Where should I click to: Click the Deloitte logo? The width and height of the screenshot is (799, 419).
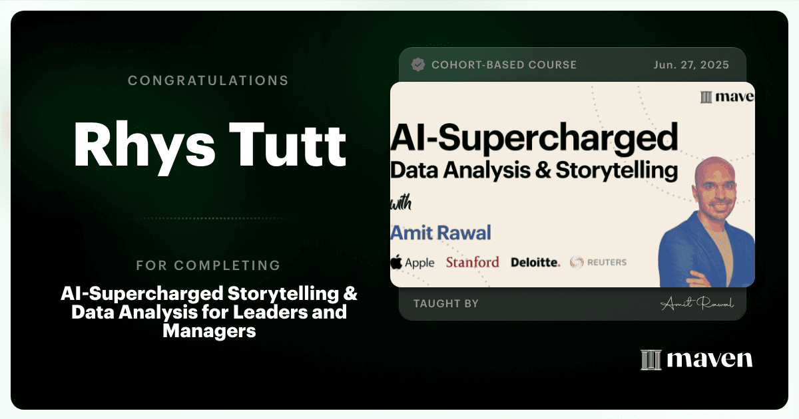(535, 262)
